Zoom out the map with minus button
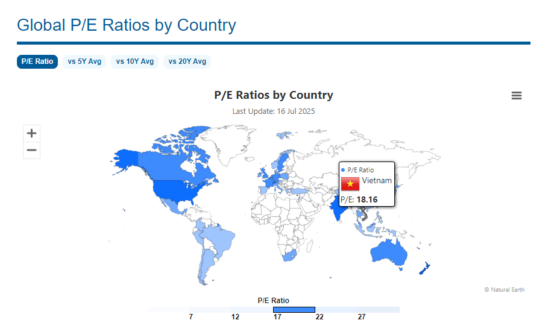Image resolution: width=551 pixels, height=326 pixels. (x=31, y=151)
